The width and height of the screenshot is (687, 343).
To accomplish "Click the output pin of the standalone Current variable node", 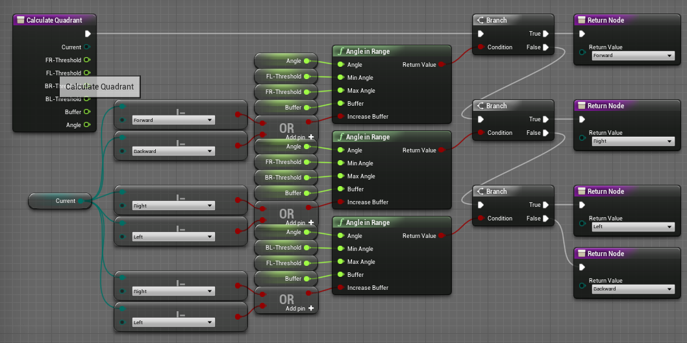I will [81, 201].
